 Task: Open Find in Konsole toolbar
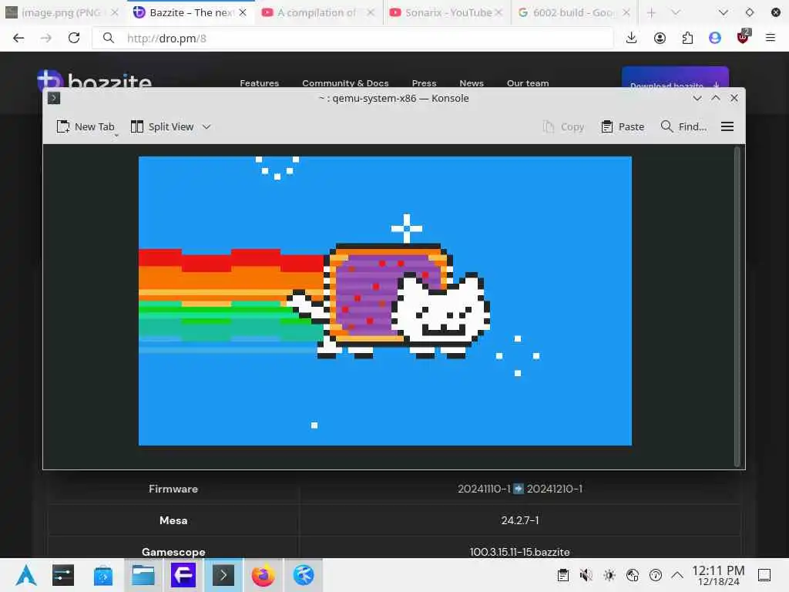pyautogui.click(x=683, y=127)
